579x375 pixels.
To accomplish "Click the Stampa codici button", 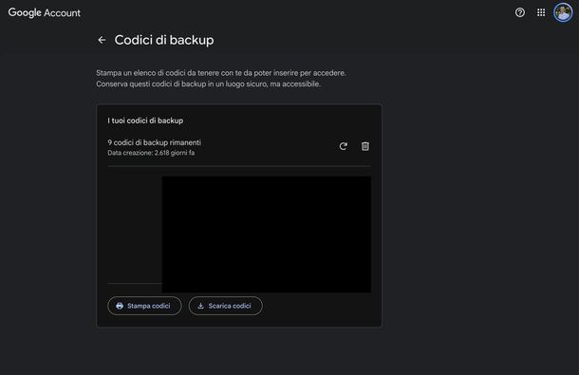I will click(x=144, y=306).
